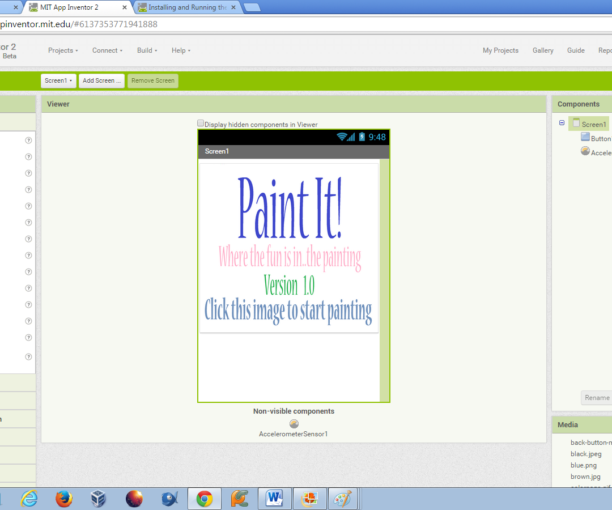This screenshot has width=612, height=510.
Task: Open the Connect dropdown menu
Action: point(107,50)
